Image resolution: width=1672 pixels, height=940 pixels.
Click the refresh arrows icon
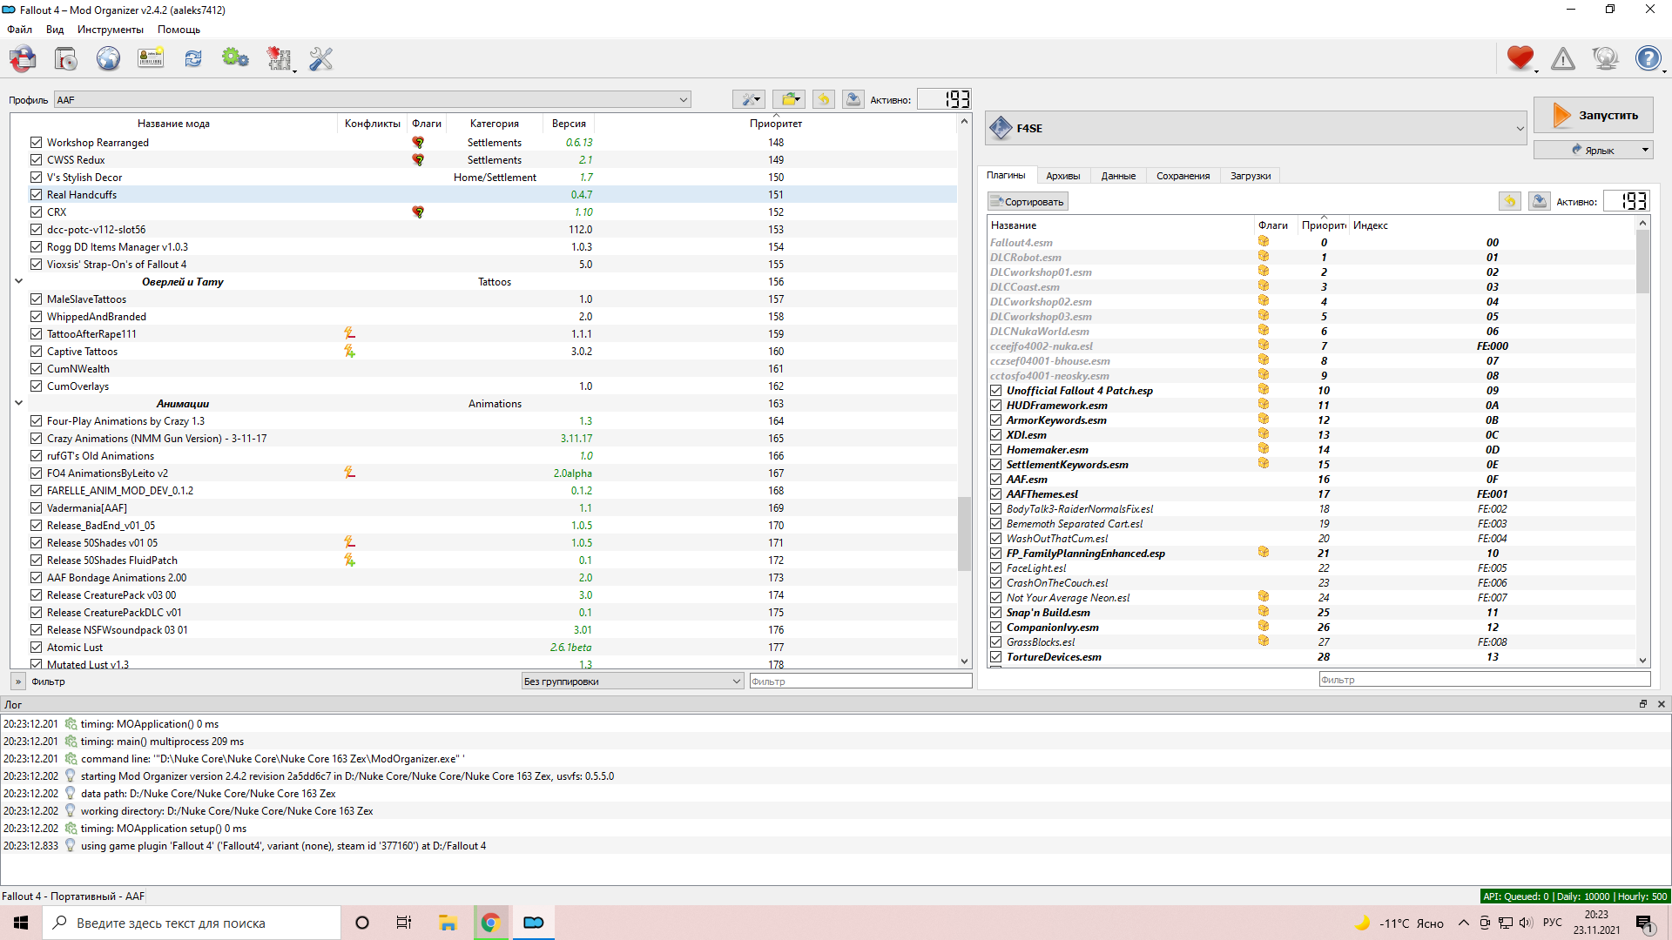[193, 59]
